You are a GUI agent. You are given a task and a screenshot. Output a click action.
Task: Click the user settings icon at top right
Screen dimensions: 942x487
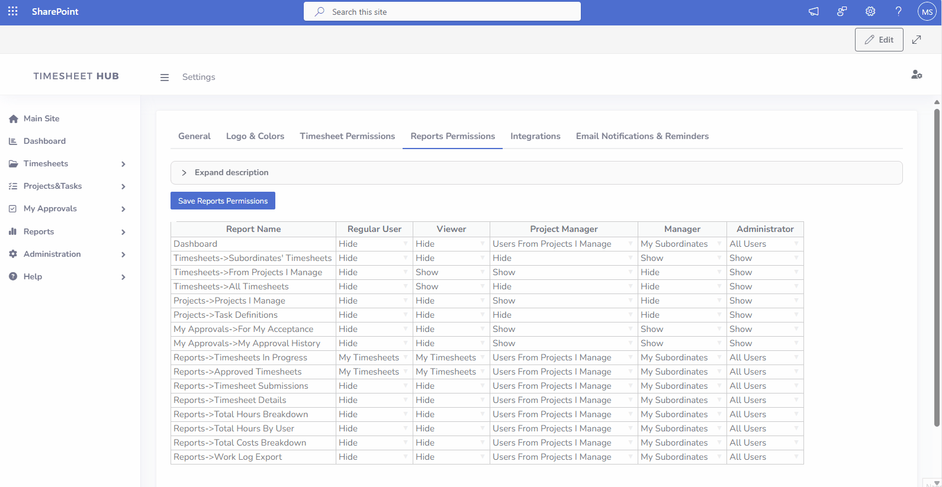(916, 75)
